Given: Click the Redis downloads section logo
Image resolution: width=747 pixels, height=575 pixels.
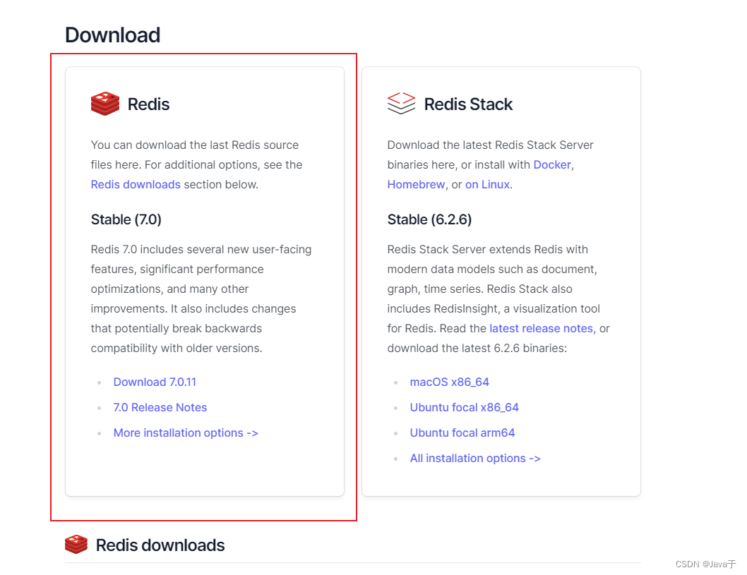Looking at the screenshot, I should 76,544.
